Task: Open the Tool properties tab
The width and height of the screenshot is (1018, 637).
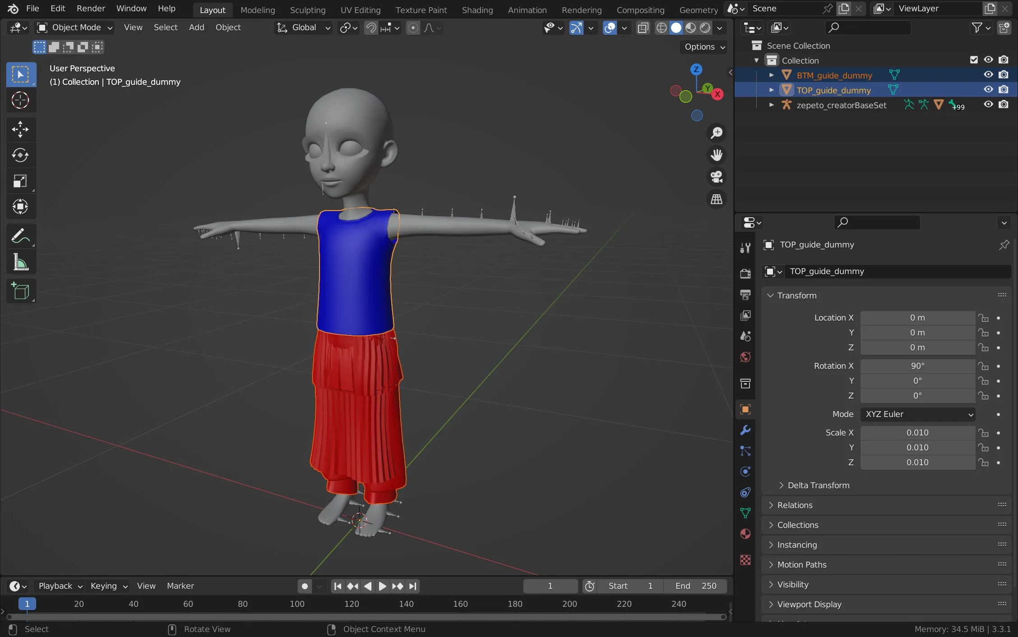Action: pos(745,247)
